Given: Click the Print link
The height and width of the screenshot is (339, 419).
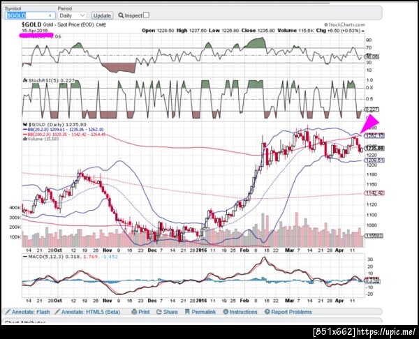Looking at the screenshot, I should pos(144,312).
